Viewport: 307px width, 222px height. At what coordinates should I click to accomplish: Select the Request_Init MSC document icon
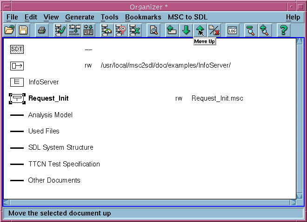17,99
